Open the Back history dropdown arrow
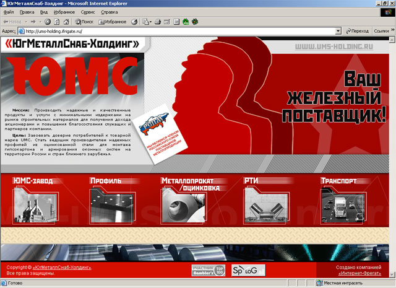 tap(26, 22)
